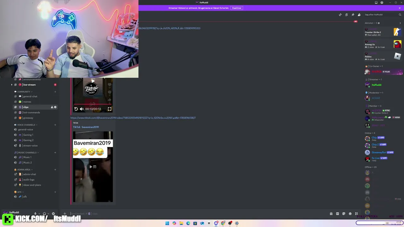Collapse the AFK category
This screenshot has height=227, width=404.
[x=19, y=192]
